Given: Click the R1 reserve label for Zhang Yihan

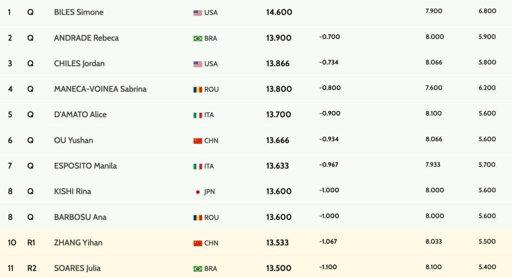Looking at the screenshot, I should 32,242.
